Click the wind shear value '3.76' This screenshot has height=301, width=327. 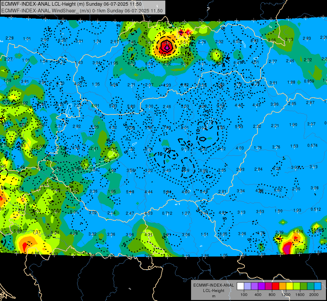coord(276,147)
